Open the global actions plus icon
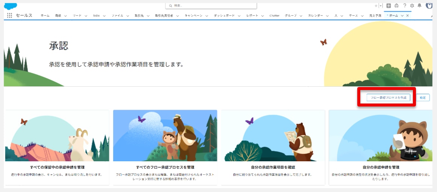437x192 pixels. (x=389, y=6)
